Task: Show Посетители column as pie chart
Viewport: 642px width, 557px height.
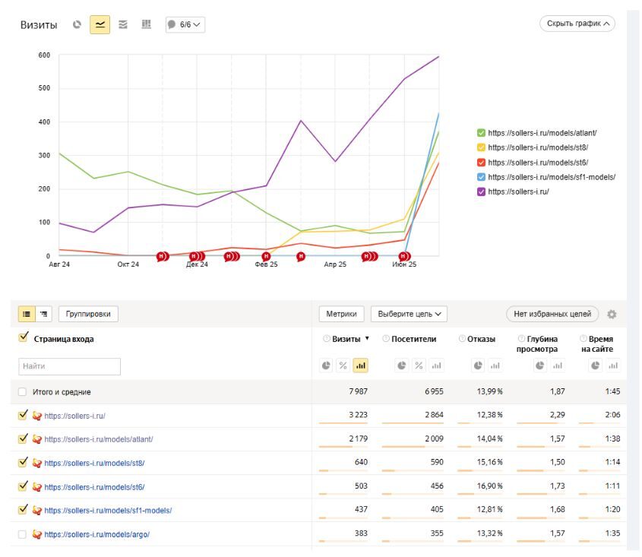Action: (x=402, y=366)
